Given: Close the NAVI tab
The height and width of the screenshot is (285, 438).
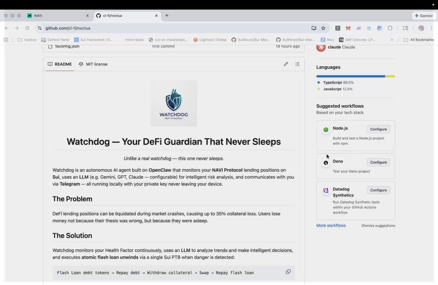Looking at the screenshot, I should pyautogui.click(x=87, y=16).
